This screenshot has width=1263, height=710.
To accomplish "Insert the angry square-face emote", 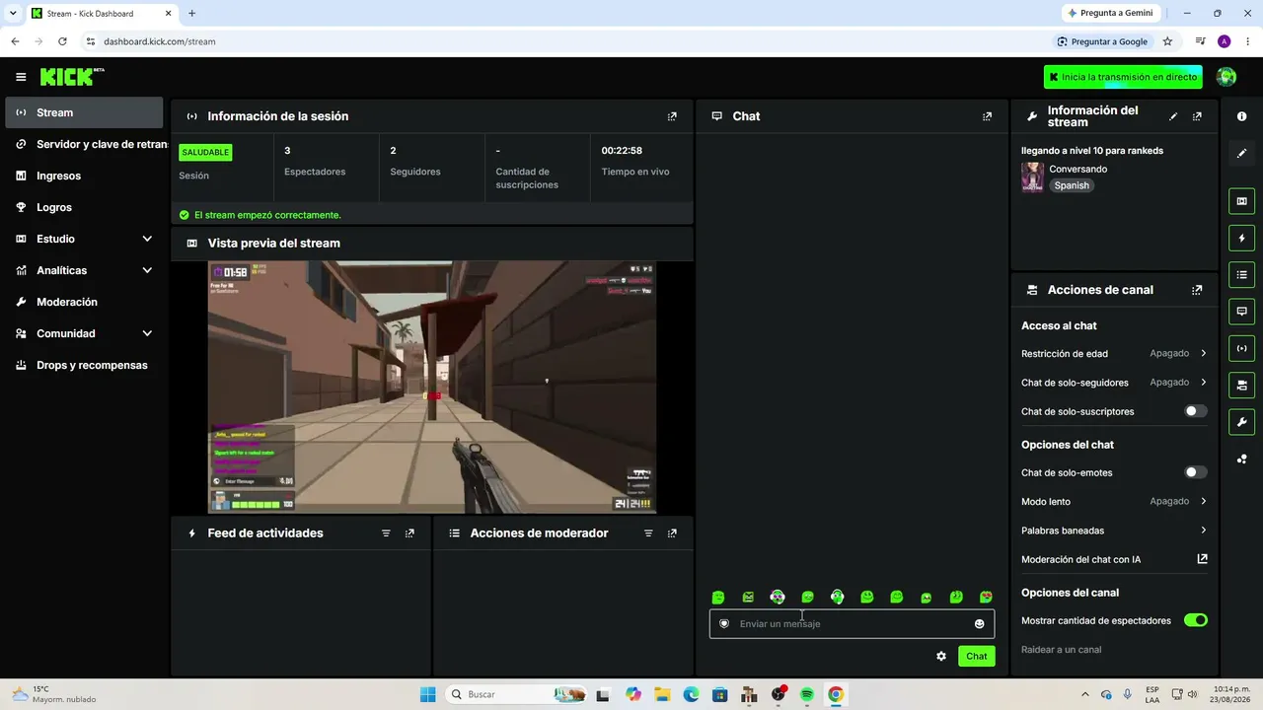I will 748,597.
